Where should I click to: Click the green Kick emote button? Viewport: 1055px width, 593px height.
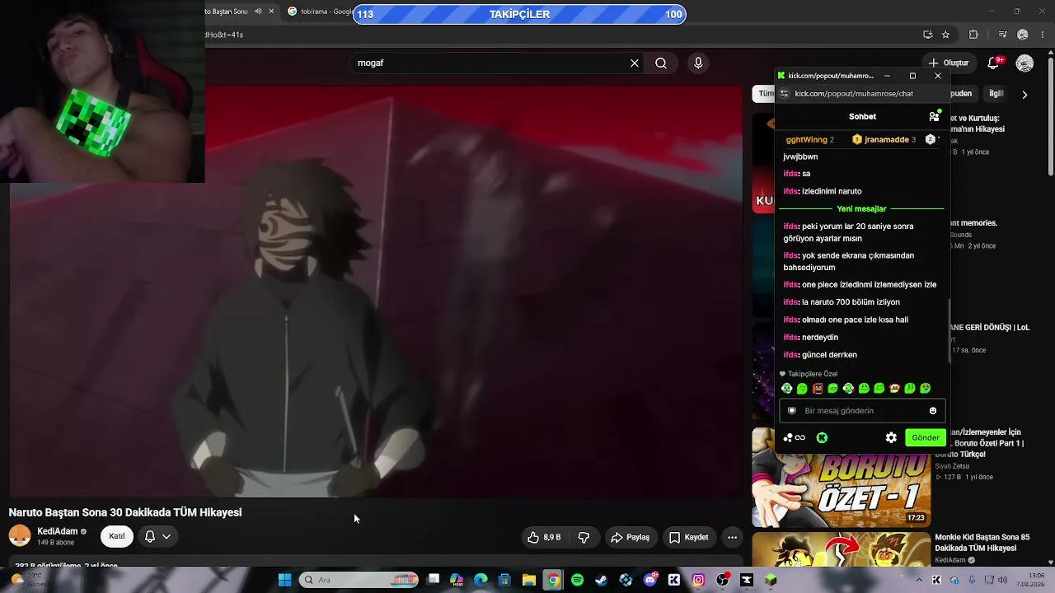pos(822,438)
